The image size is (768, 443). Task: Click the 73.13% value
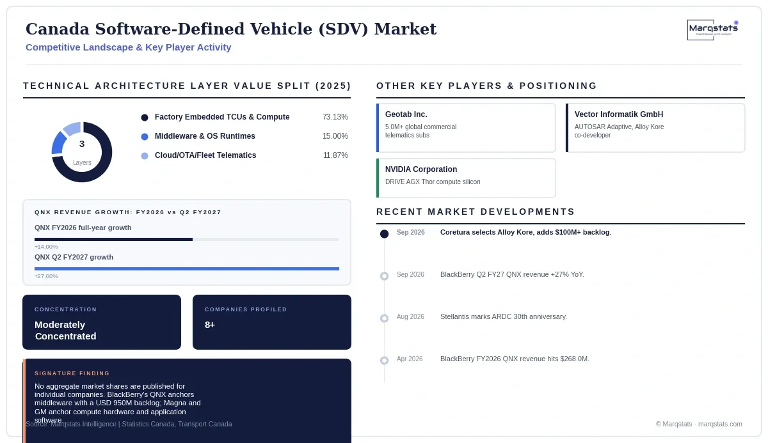coord(335,117)
